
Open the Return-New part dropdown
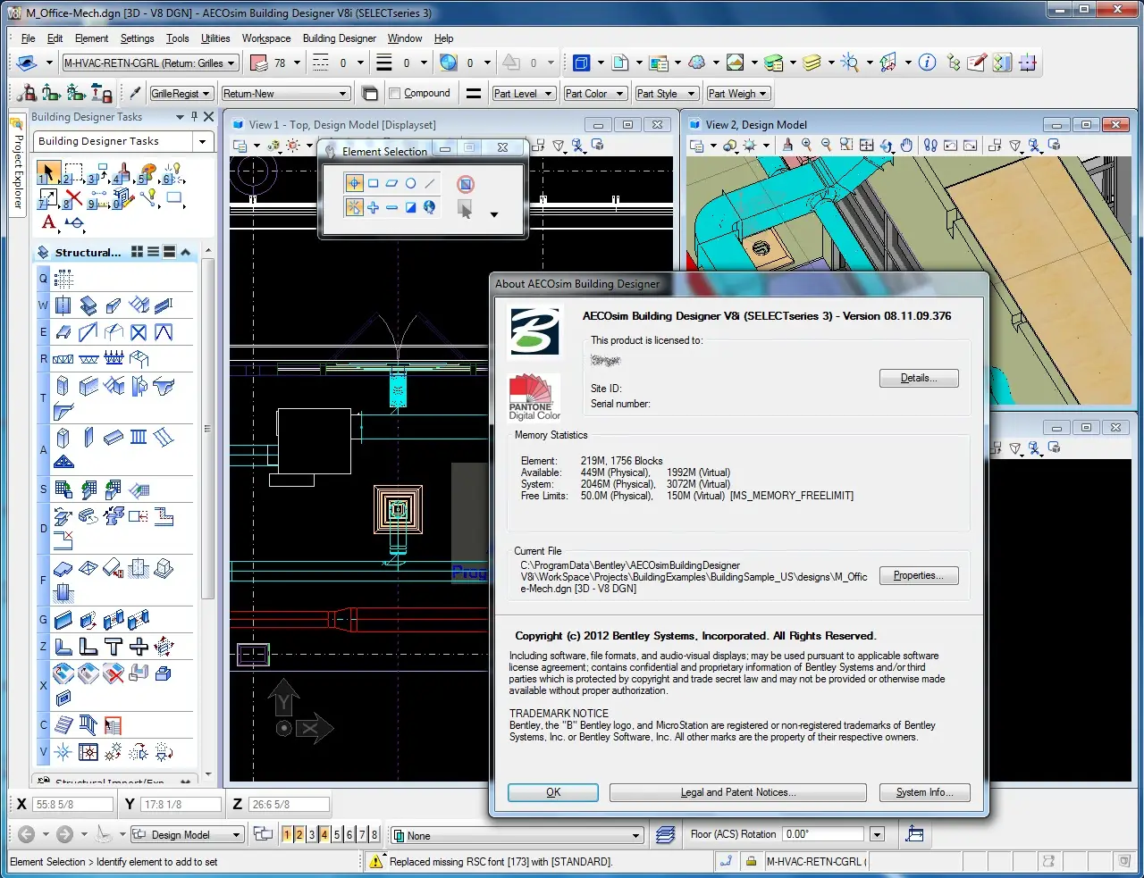tap(285, 93)
